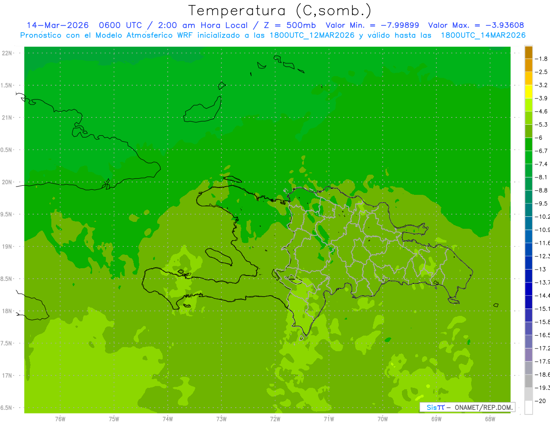Click the 71W longitude axis label
Viewport: 550px width, 425px height.
pyautogui.click(x=329, y=419)
